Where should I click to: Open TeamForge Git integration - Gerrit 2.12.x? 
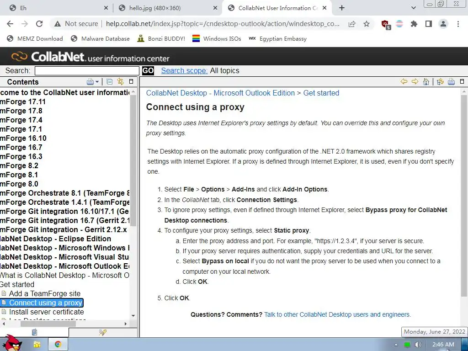(64, 230)
